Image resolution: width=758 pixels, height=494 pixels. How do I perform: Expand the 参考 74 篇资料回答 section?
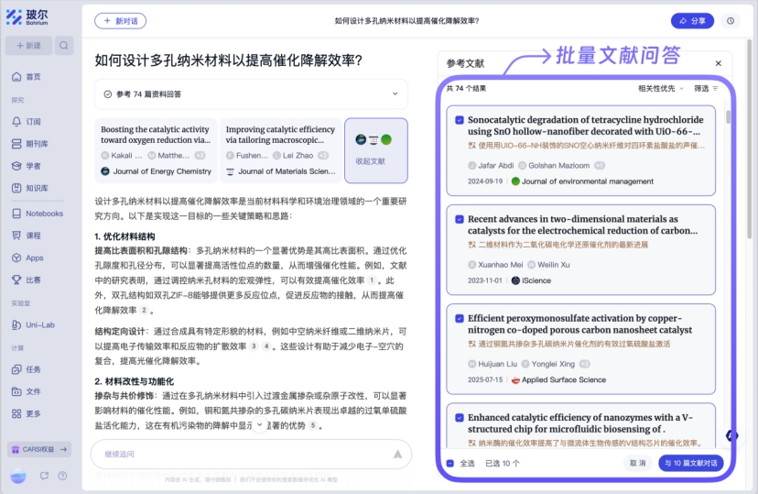pos(395,93)
